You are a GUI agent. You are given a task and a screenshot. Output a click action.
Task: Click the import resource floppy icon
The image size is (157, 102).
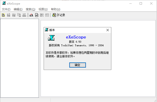pyautogui.click(x=14, y=15)
